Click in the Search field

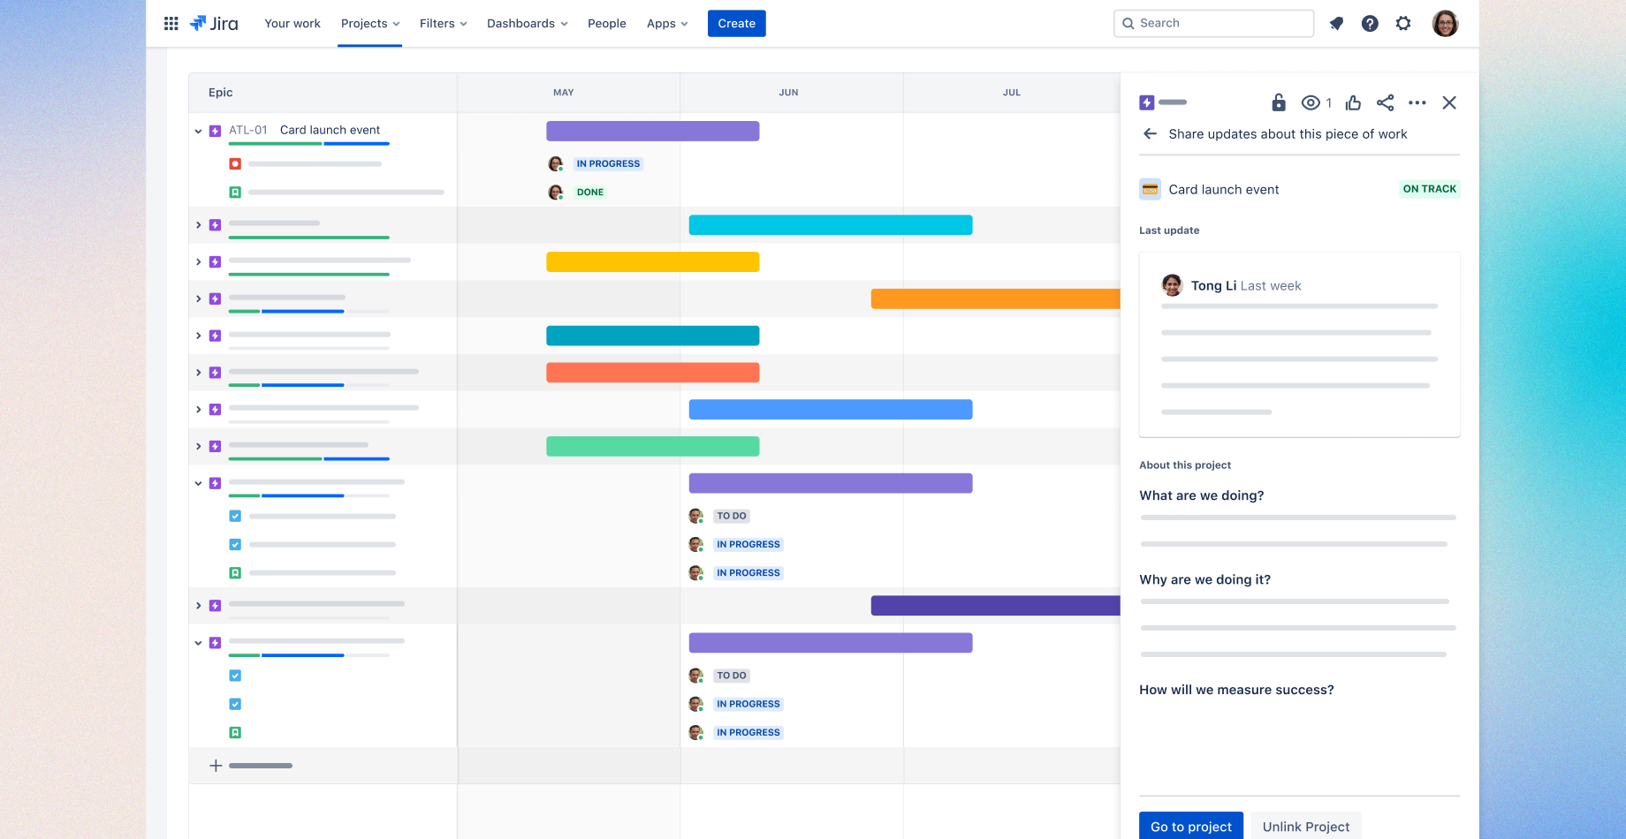1214,24
